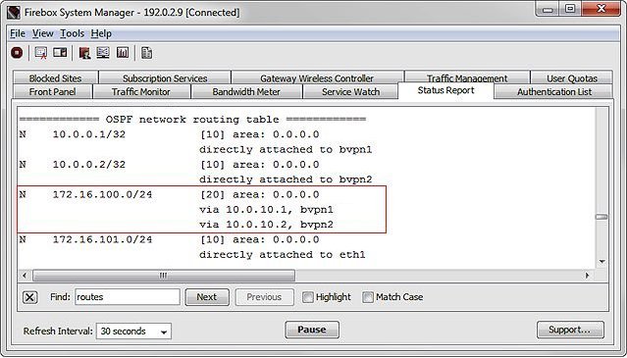Click the text 'directly attached to eth1'
627x358 pixels.
pyautogui.click(x=283, y=255)
